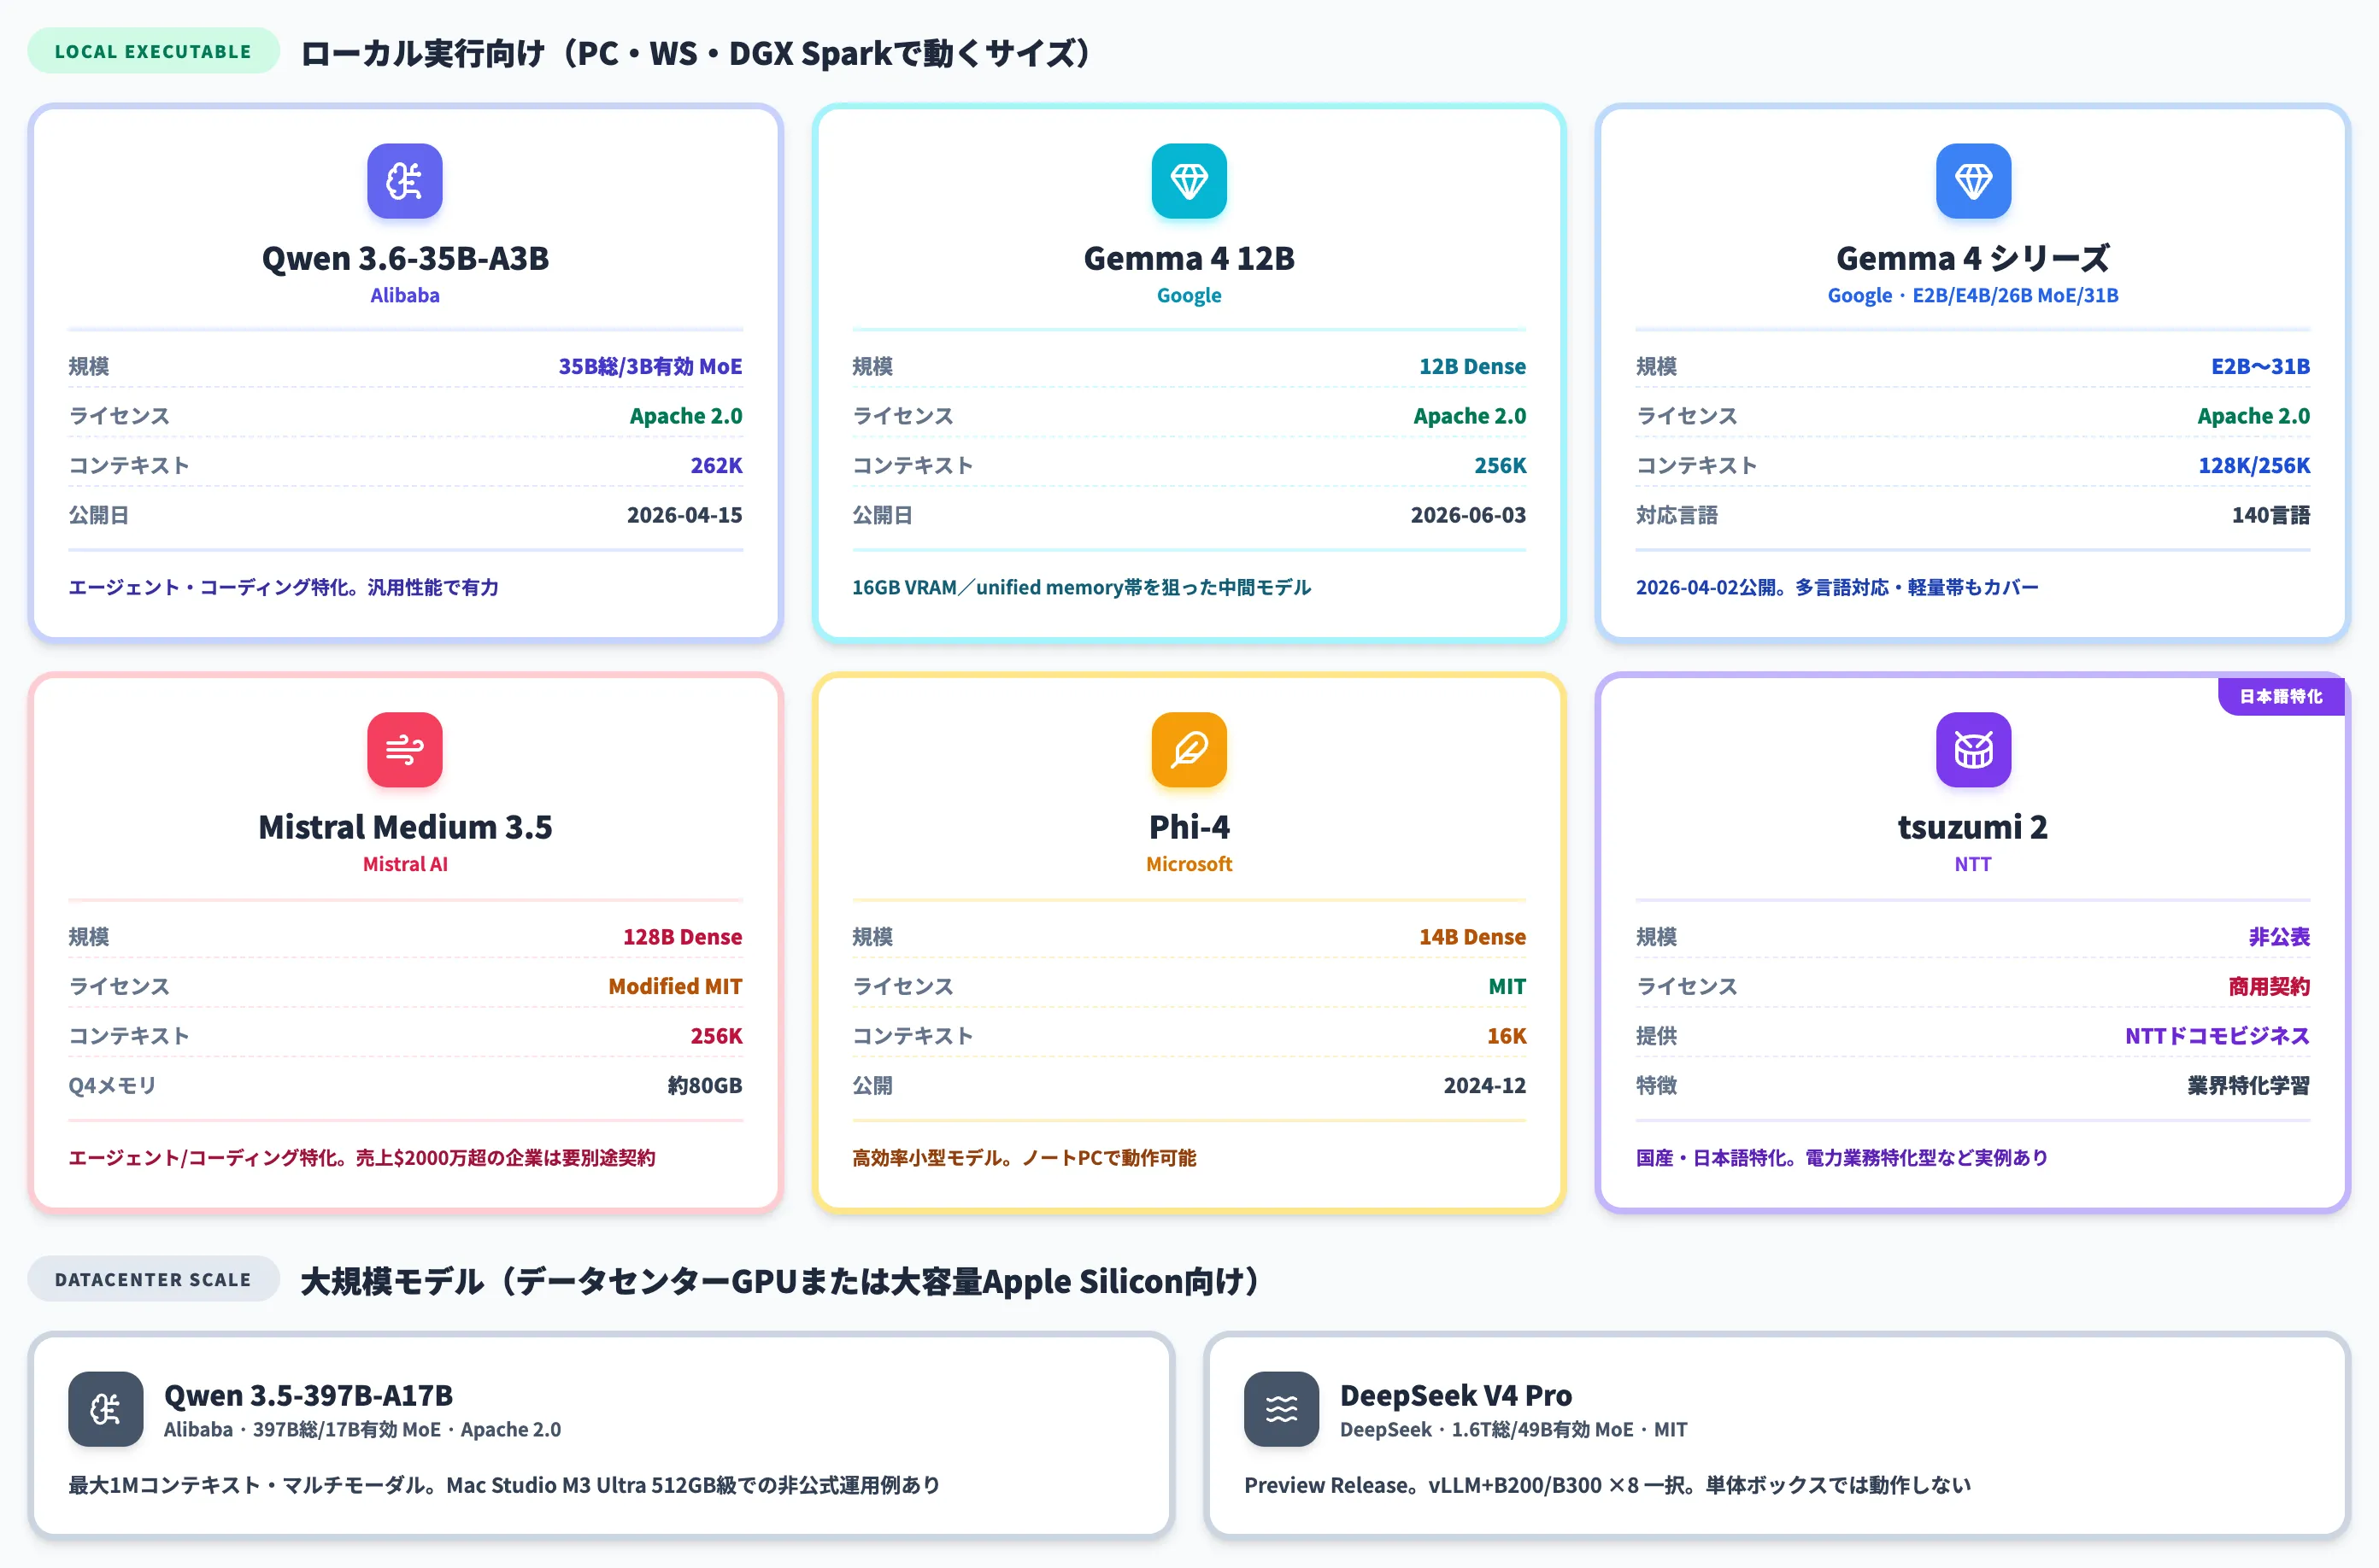Viewport: 2379px width, 1568px height.
Task: Open the Gemma 4 12B card title
Action: point(1189,258)
